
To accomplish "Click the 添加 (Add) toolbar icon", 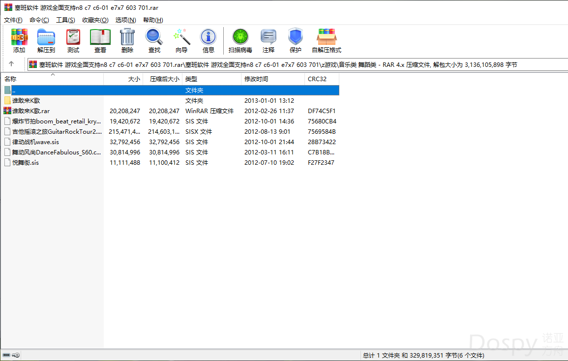I will click(x=19, y=40).
